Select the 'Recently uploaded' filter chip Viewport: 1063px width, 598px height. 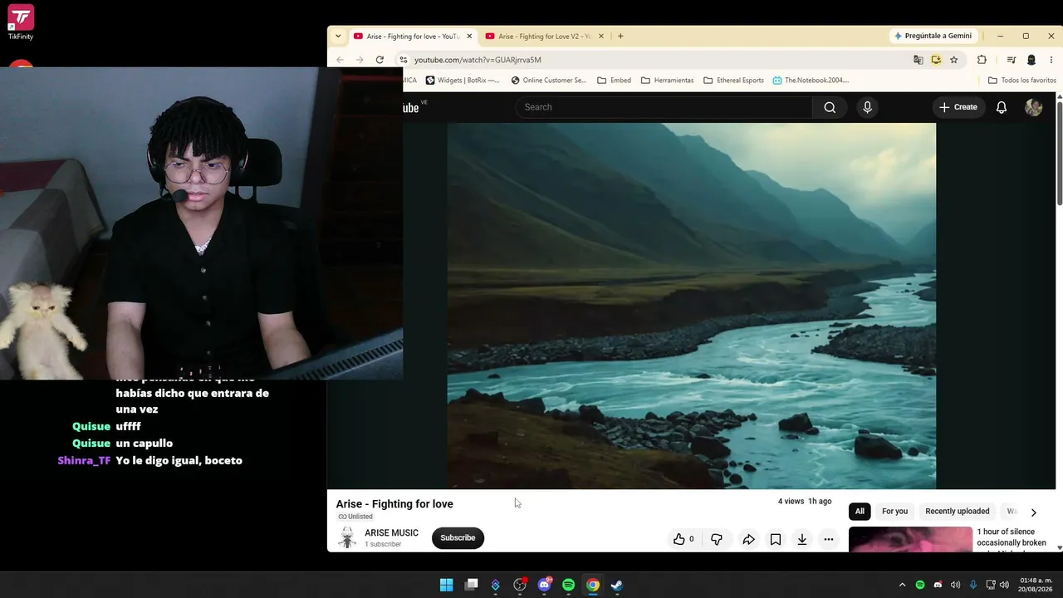point(958,511)
